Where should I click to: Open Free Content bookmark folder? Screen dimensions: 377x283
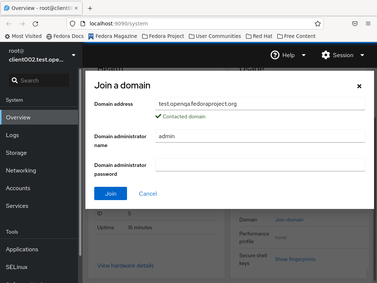point(296,36)
